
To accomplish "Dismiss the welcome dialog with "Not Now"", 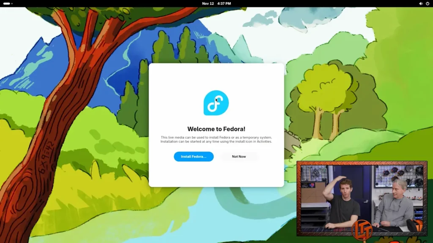I will [239, 157].
